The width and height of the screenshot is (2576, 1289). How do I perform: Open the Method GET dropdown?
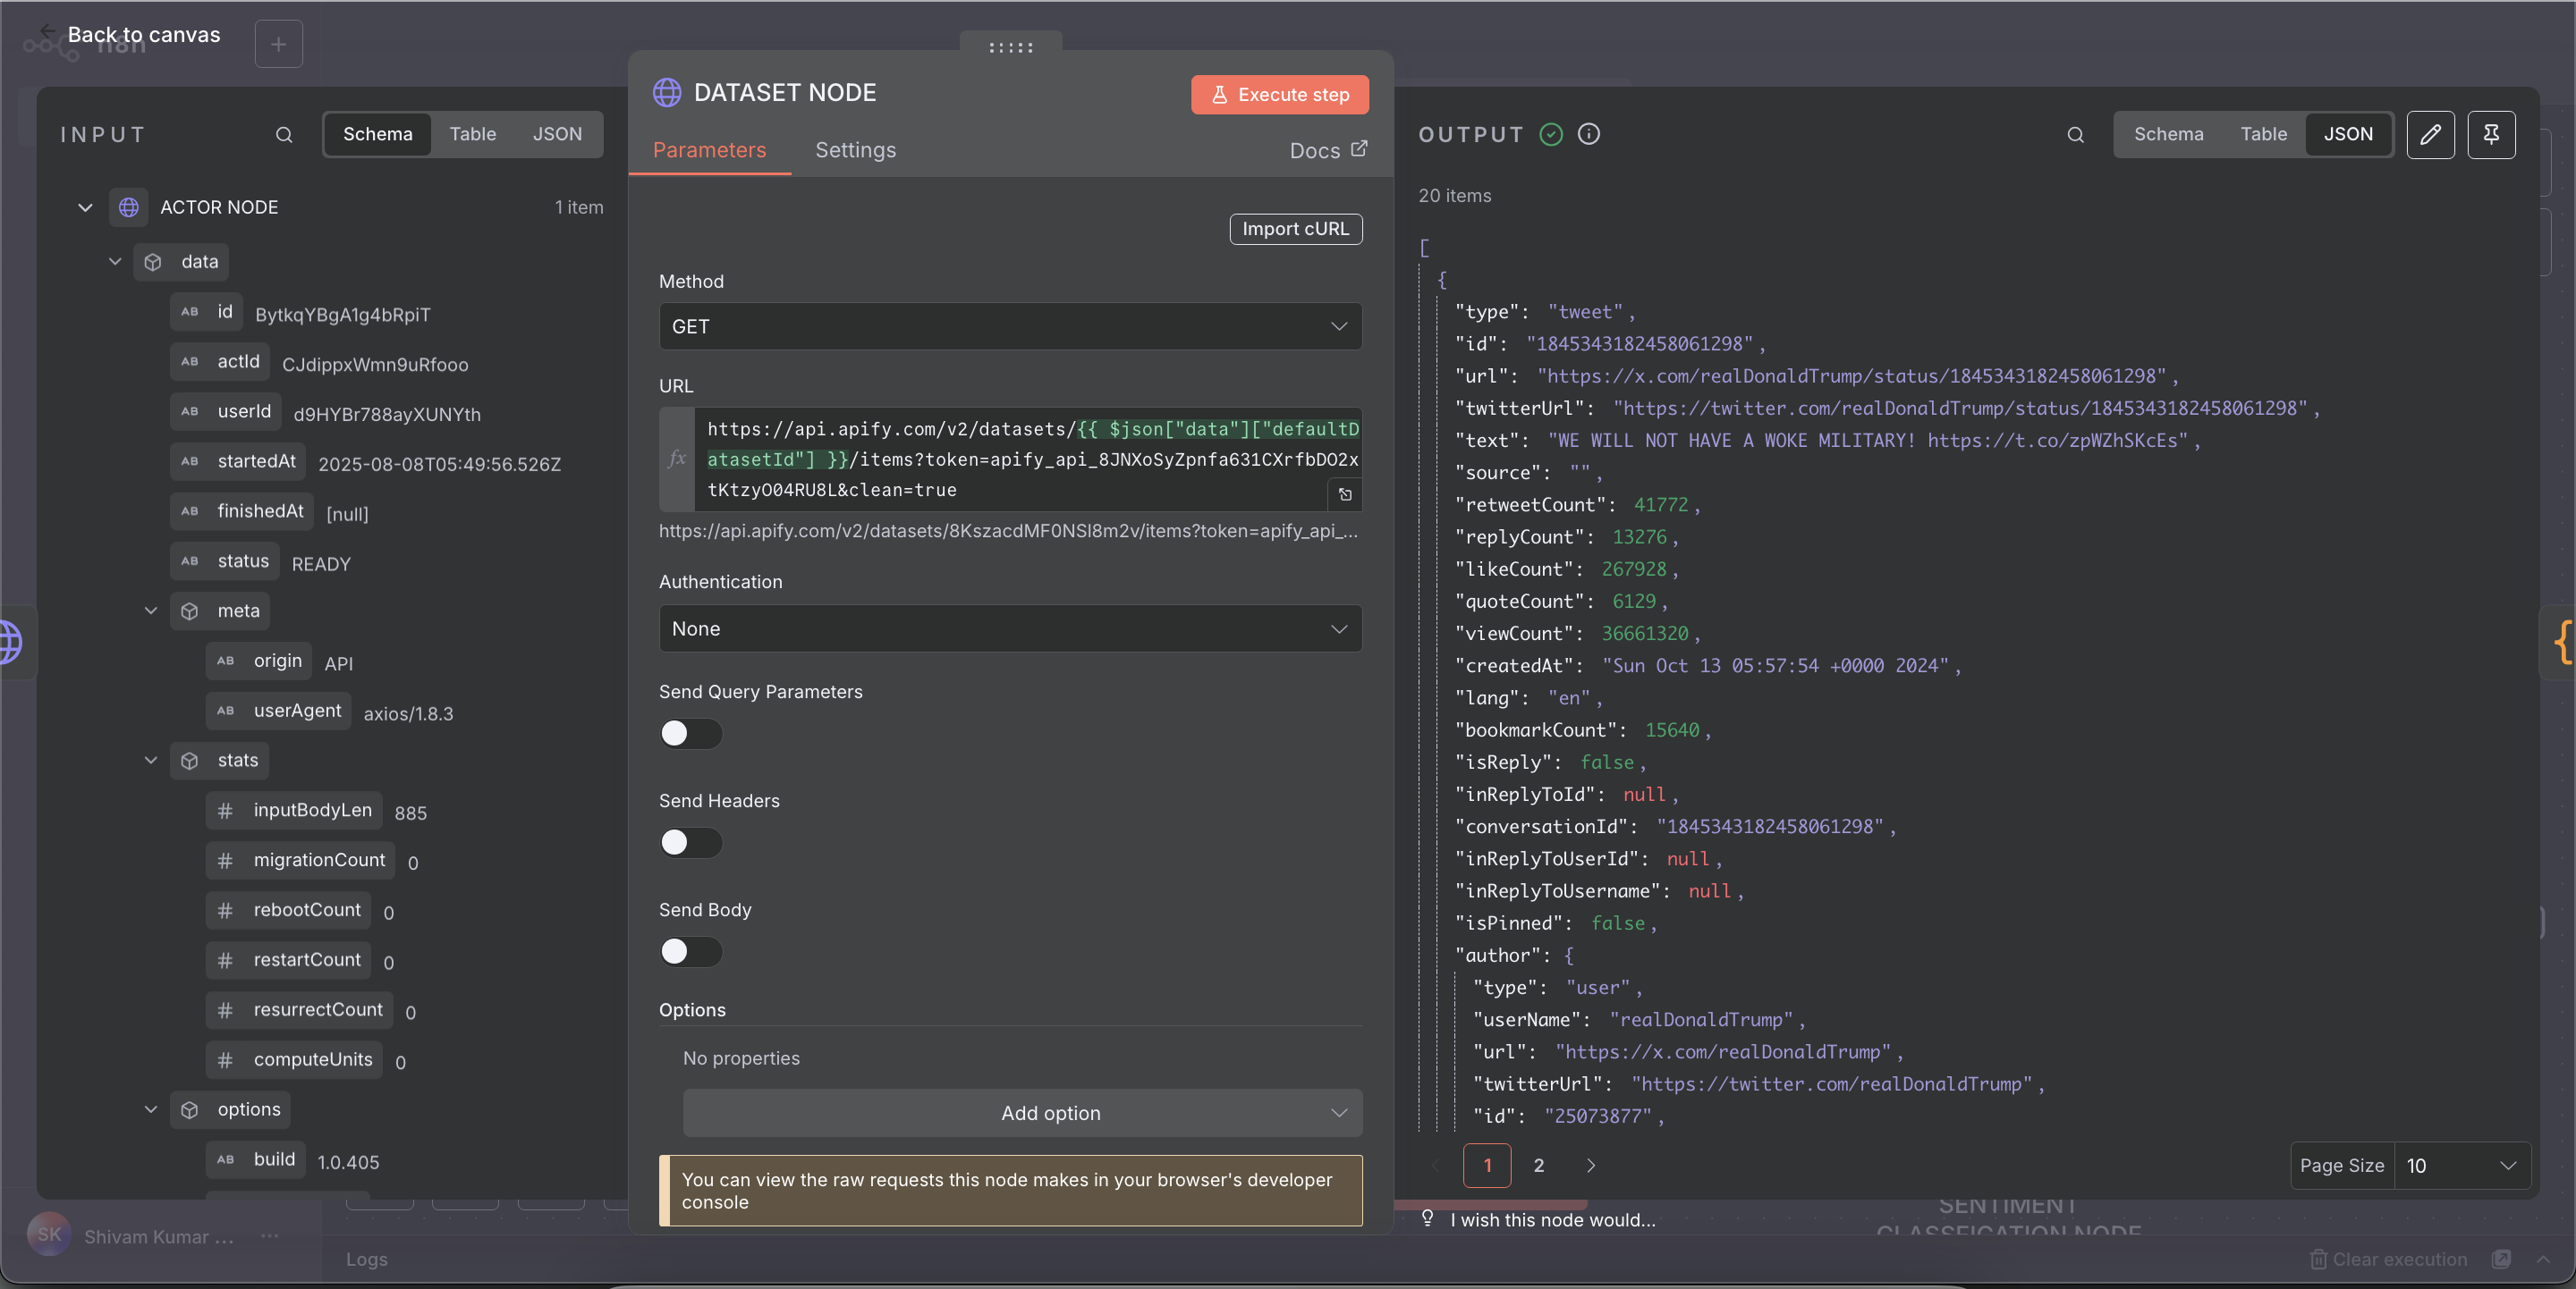tap(1010, 327)
